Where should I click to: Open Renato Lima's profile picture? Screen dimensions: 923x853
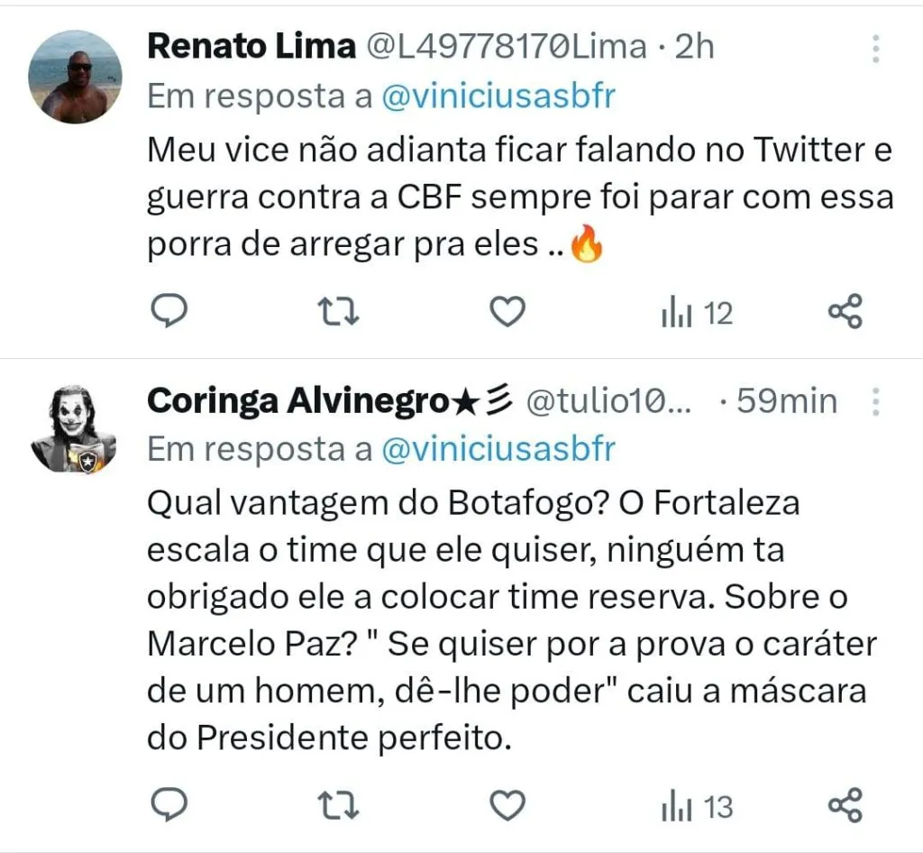(75, 76)
